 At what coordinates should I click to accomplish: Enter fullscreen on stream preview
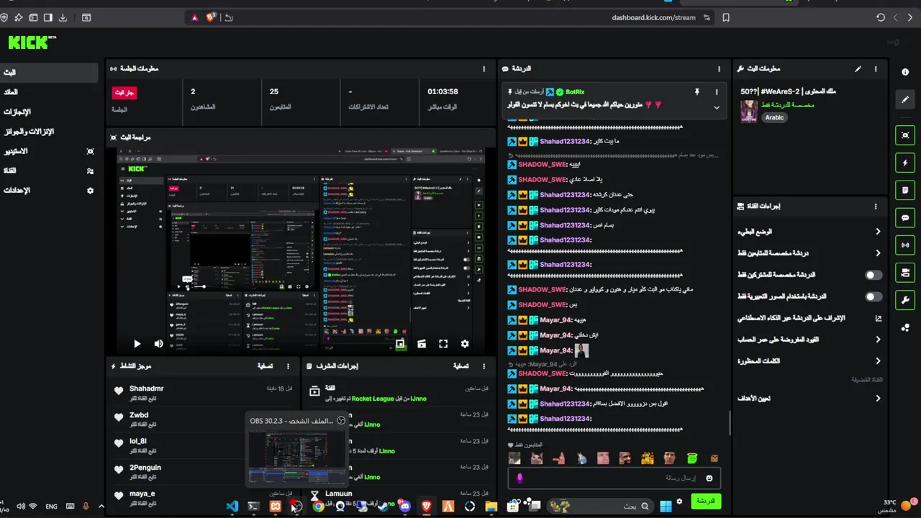443,345
